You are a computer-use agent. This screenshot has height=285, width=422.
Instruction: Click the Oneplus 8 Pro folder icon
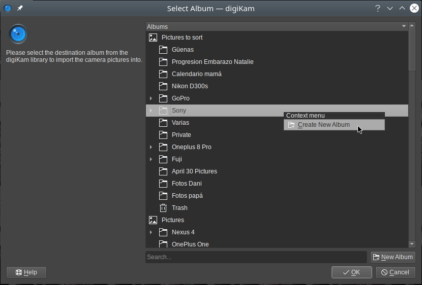(x=163, y=147)
